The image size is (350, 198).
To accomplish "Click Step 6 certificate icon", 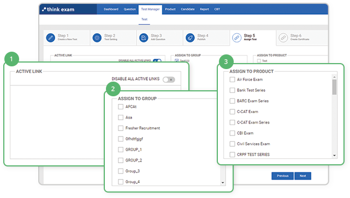I will [x=283, y=38].
